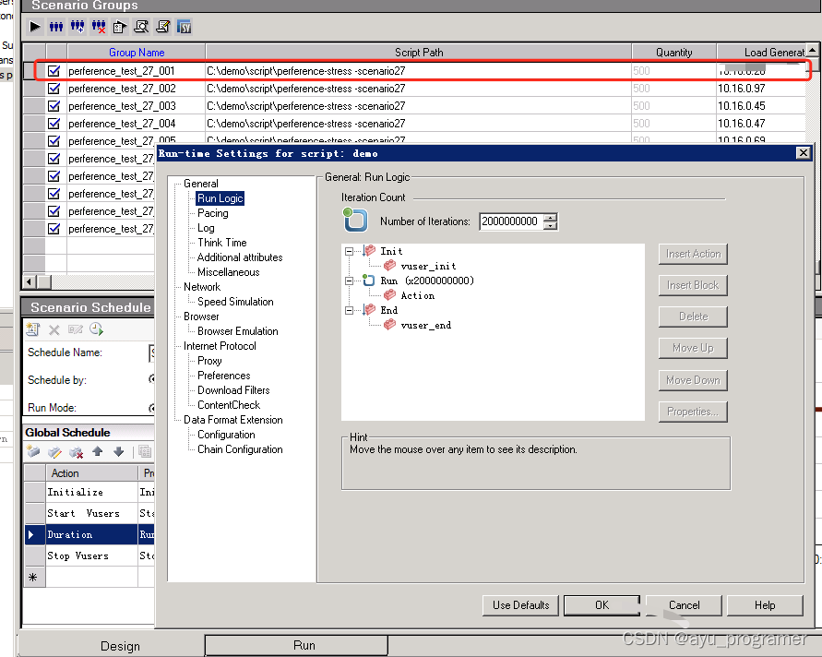Select Think Time in the settings tree

pos(221,243)
